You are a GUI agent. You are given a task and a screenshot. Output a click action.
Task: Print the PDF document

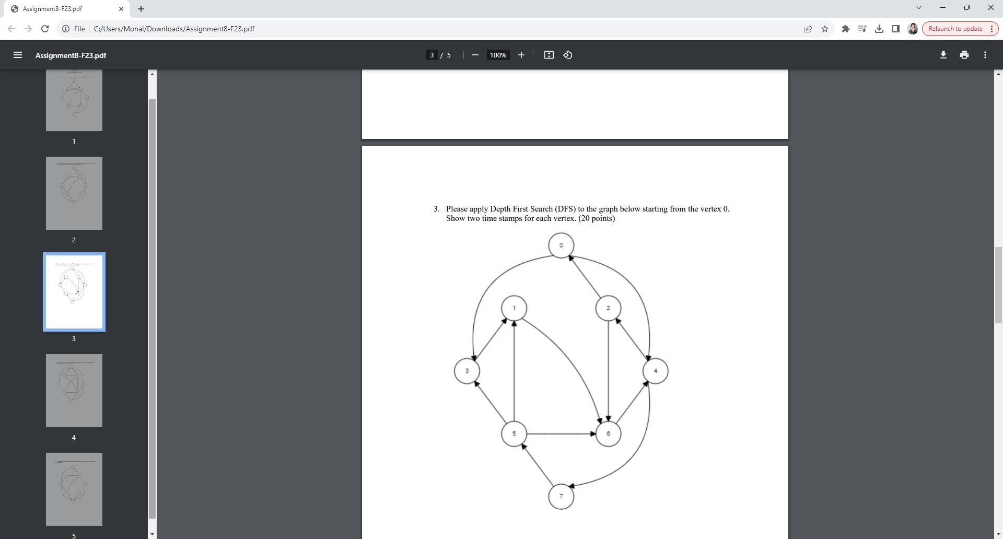point(964,54)
